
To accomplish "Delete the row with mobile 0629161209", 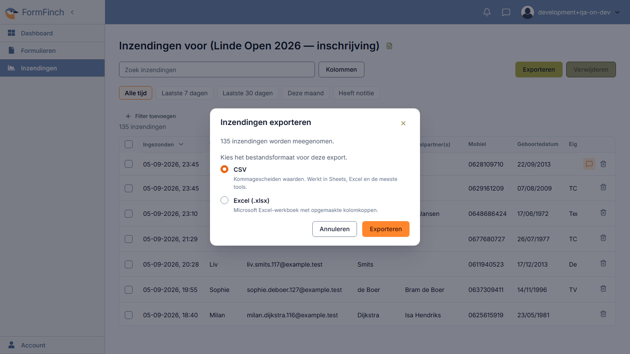I will click(603, 187).
